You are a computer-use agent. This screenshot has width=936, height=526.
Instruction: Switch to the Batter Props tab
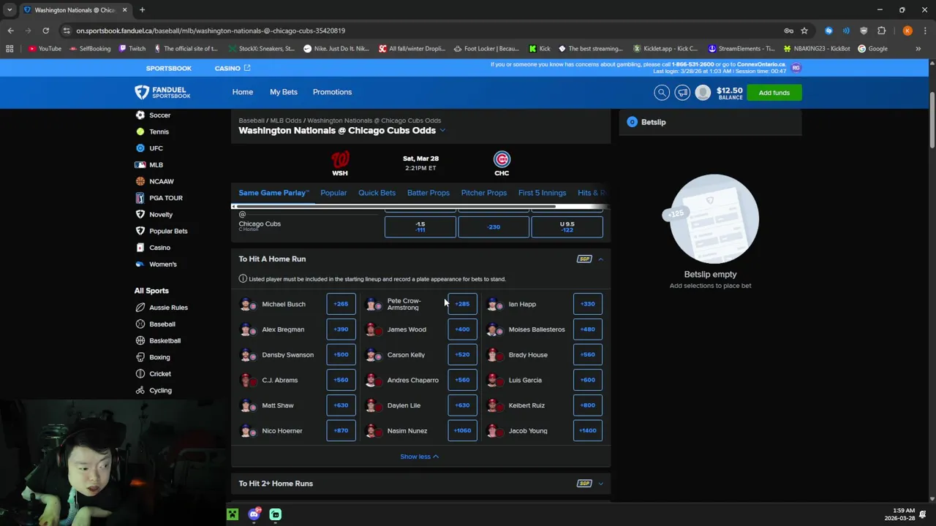[429, 193]
